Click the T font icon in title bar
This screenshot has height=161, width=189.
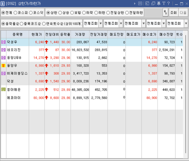(164, 3)
